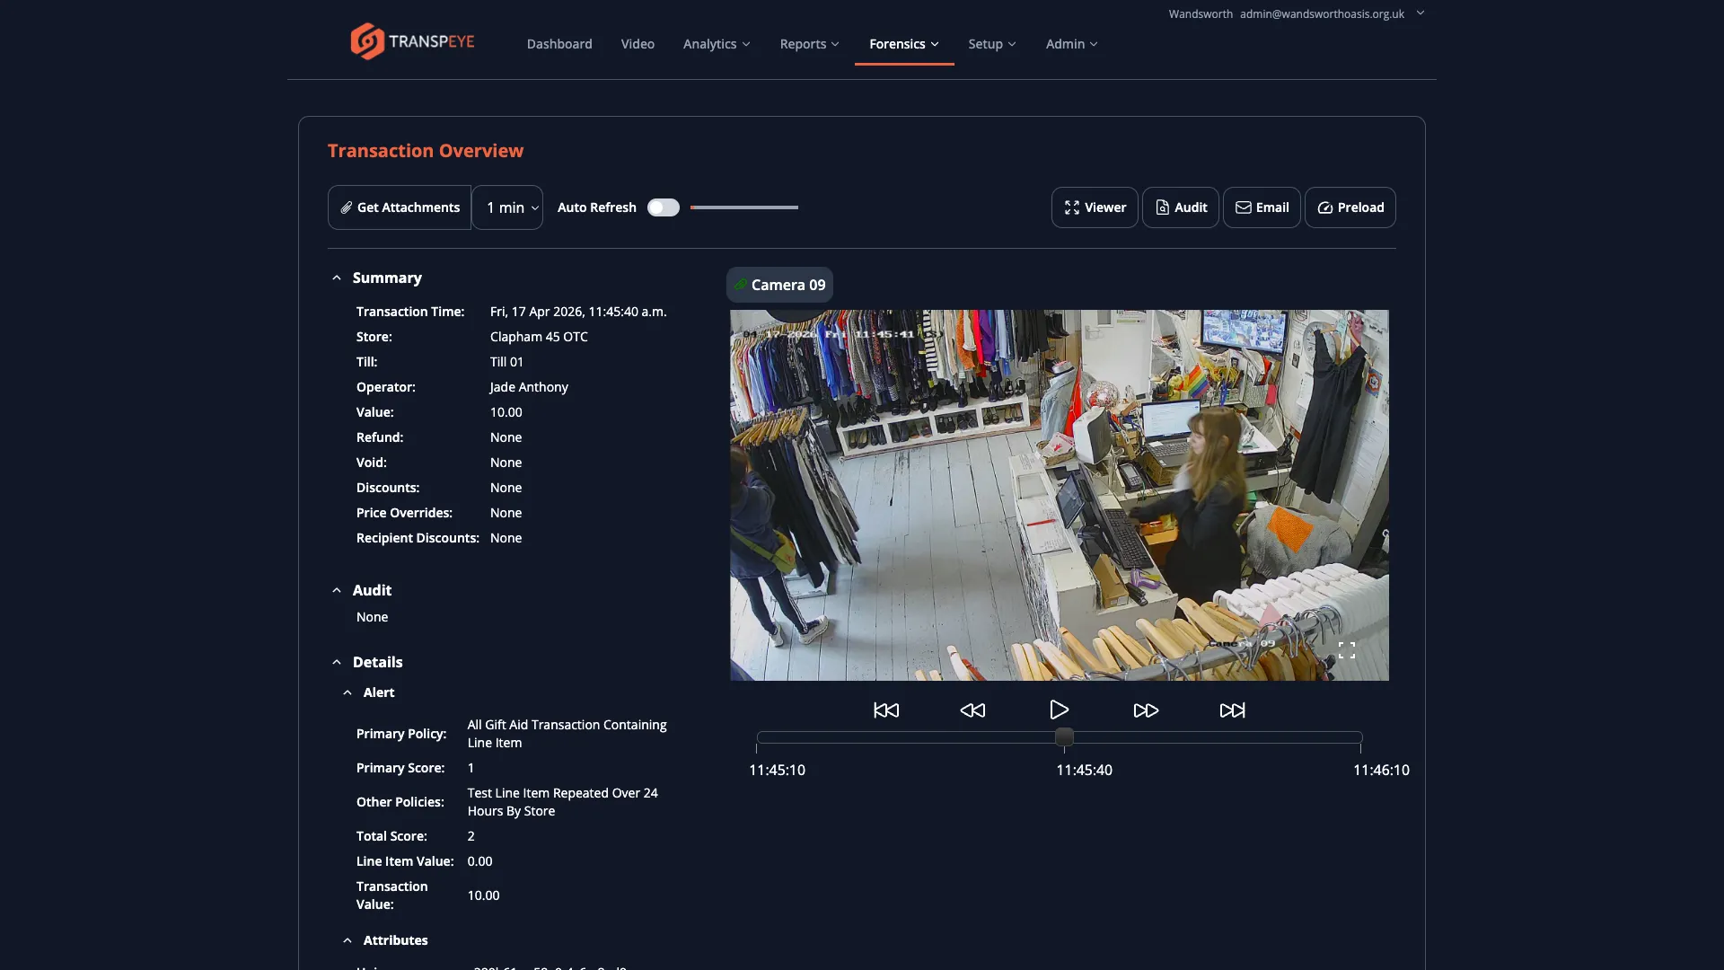Collapse the Summary section
Screen dimensions: 1724x970
click(x=337, y=278)
